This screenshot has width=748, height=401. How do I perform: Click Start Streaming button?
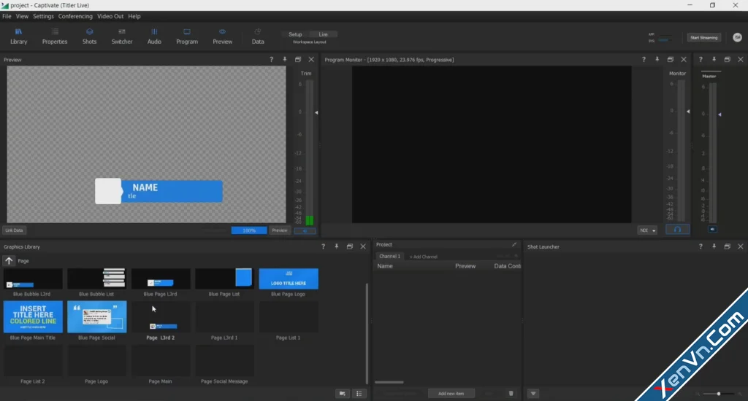click(x=703, y=38)
